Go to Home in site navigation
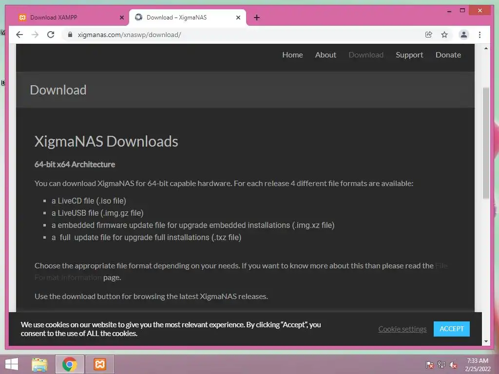The width and height of the screenshot is (499, 374). tap(292, 55)
